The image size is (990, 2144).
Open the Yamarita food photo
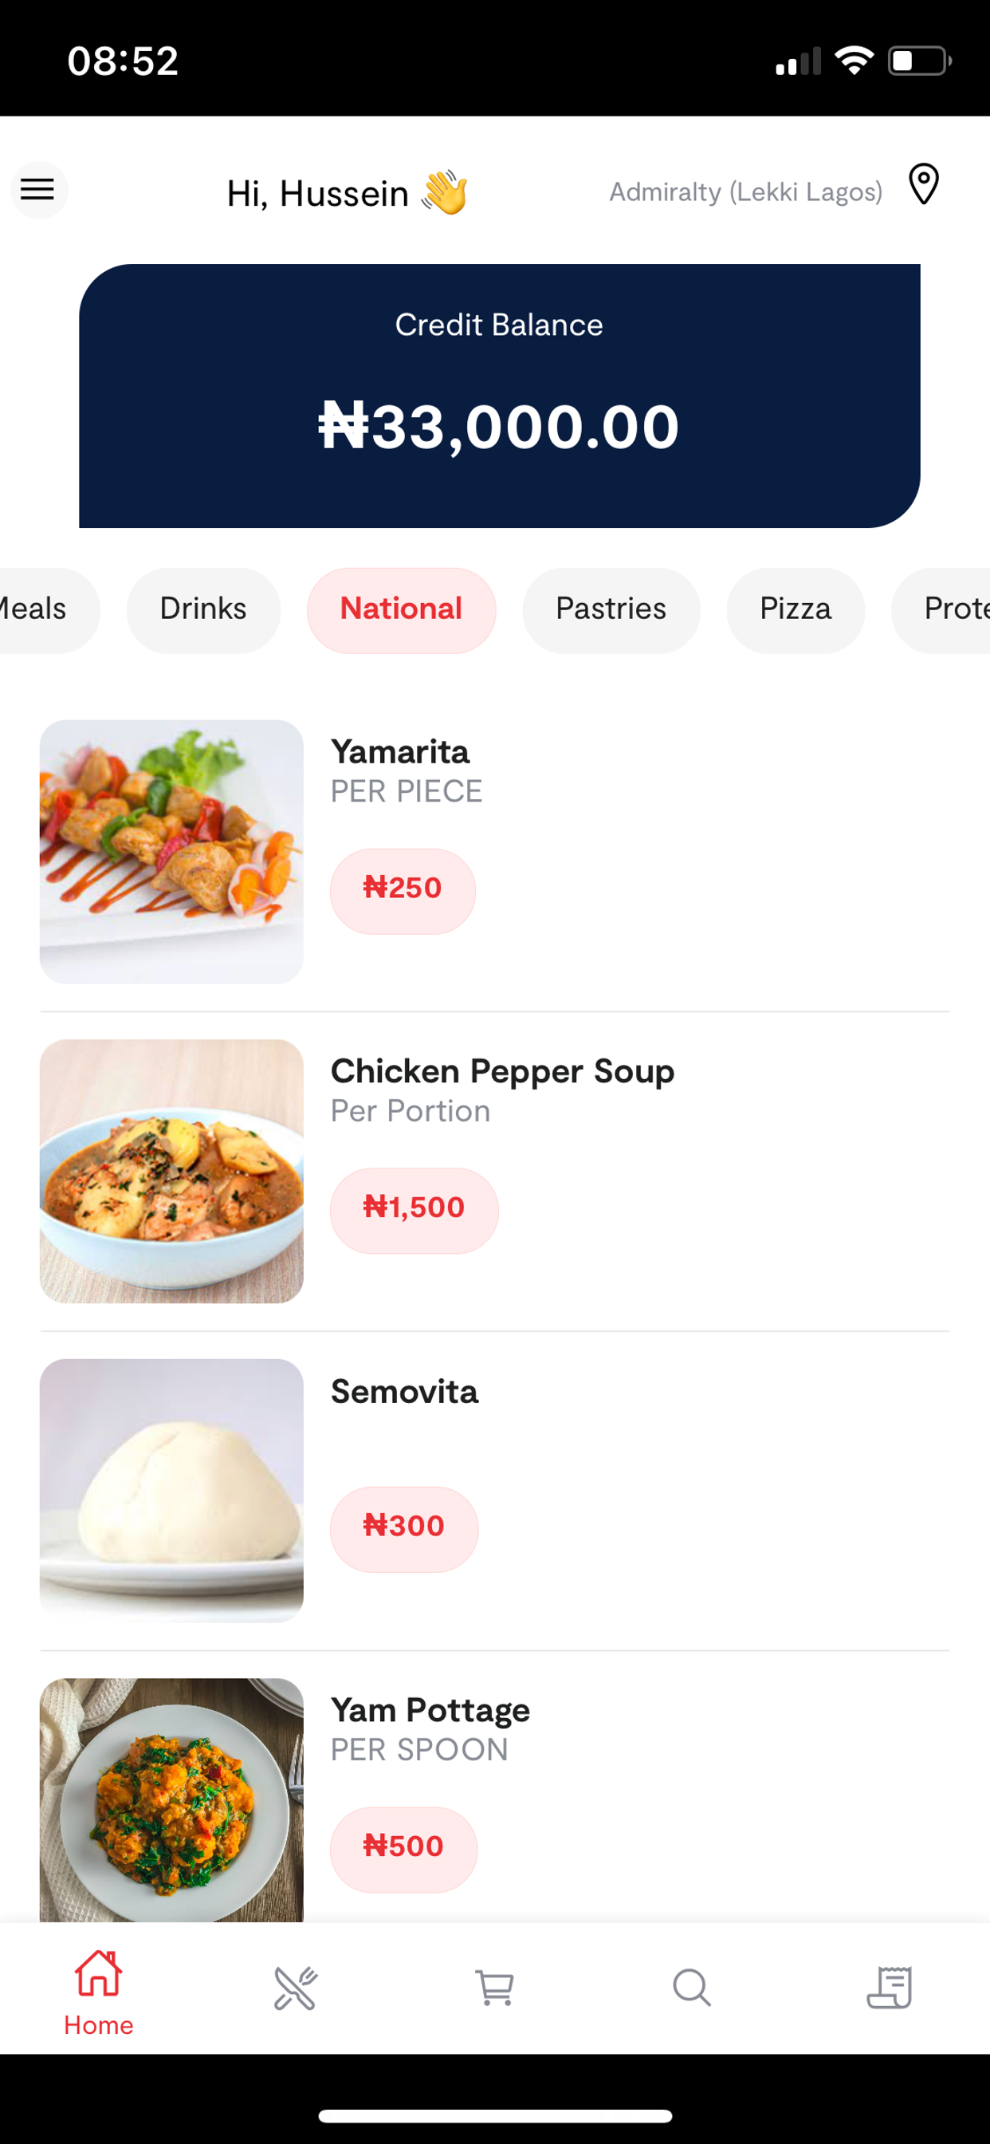171,851
